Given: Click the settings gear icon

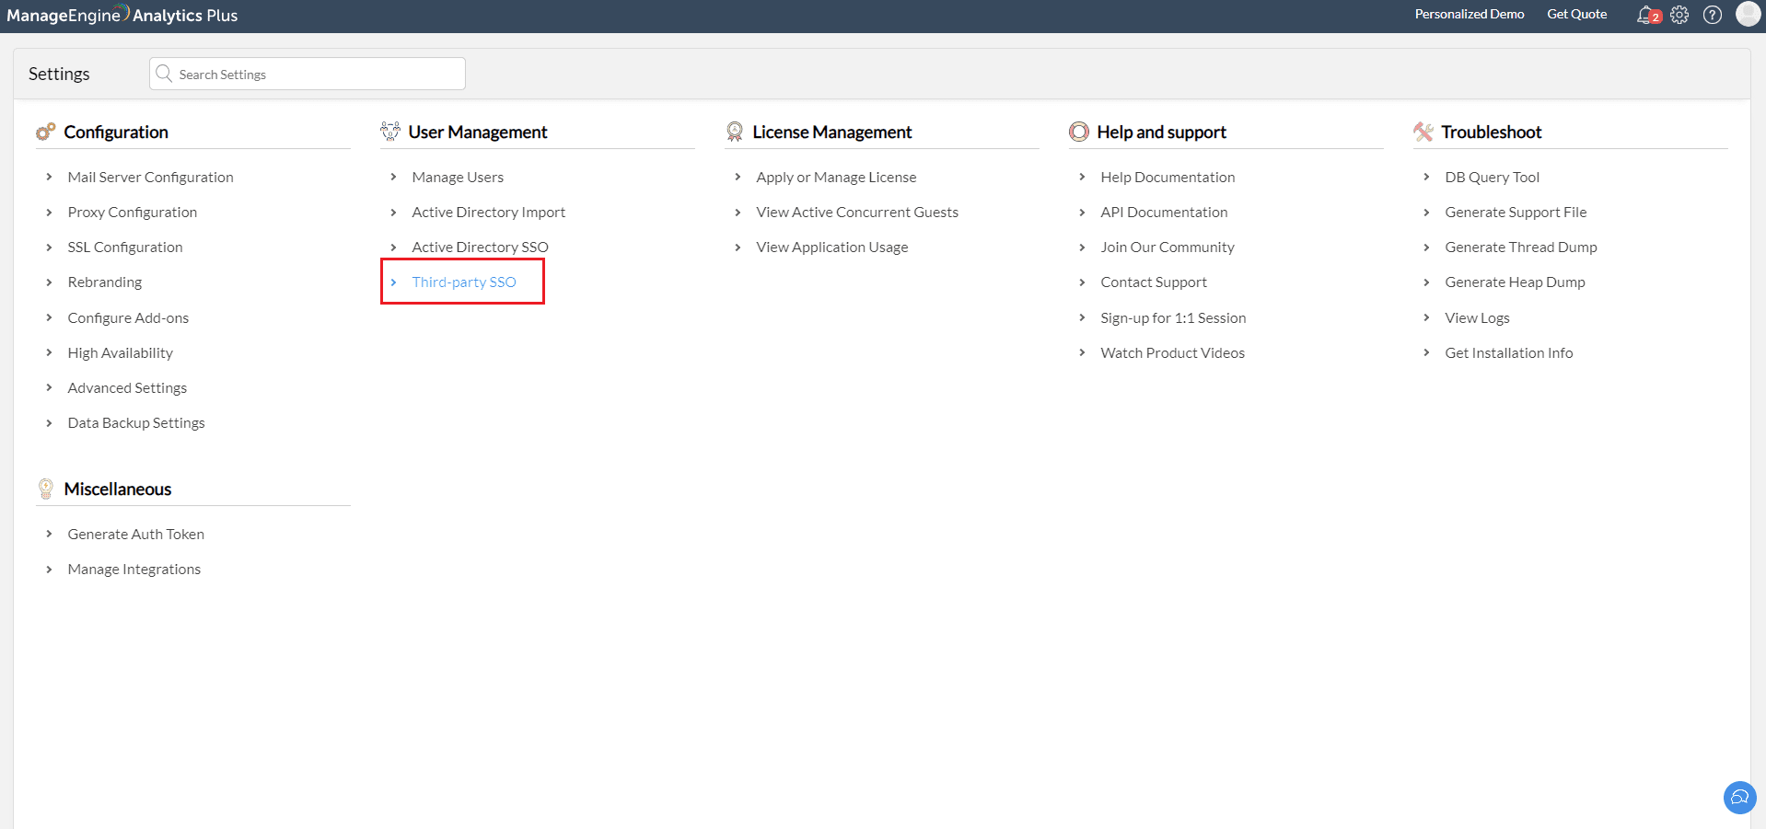Looking at the screenshot, I should [x=1679, y=15].
